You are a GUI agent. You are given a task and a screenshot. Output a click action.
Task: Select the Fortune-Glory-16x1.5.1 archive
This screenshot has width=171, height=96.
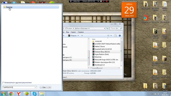click(x=101, y=52)
